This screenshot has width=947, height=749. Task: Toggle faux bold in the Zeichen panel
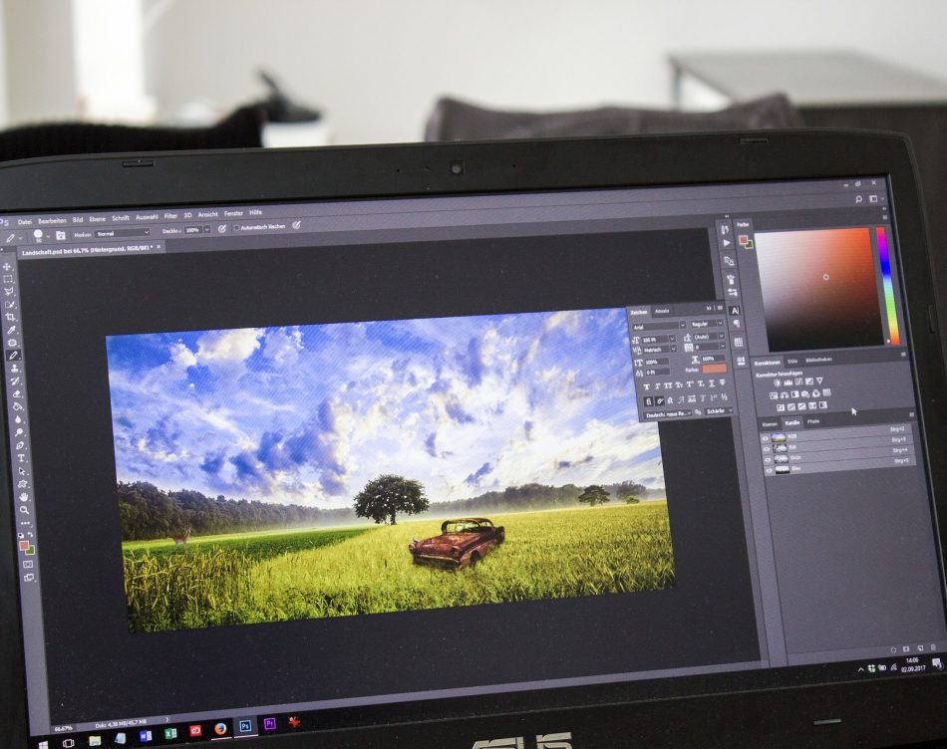(647, 386)
